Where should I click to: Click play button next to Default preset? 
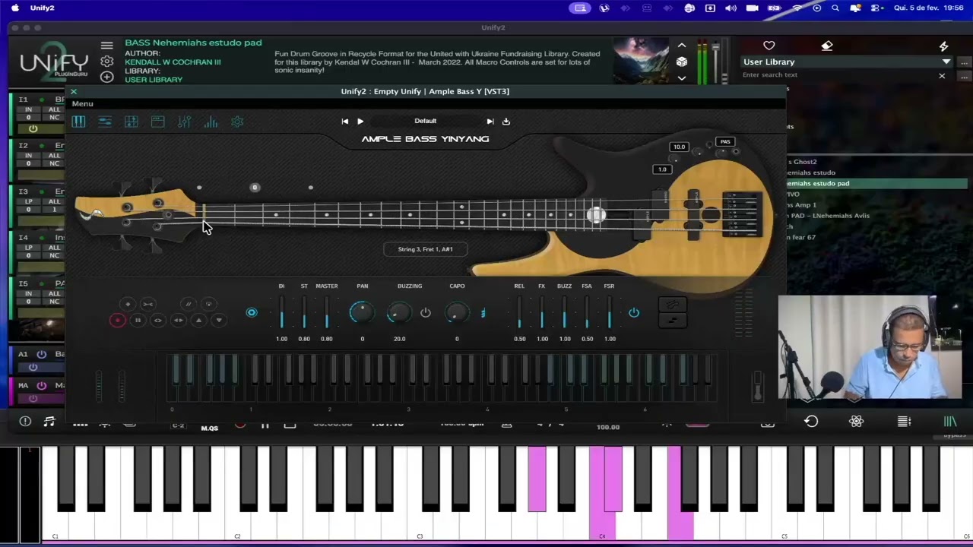coord(360,121)
